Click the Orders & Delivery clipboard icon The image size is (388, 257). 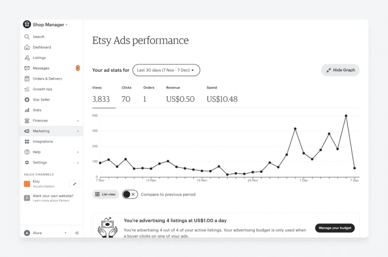[x=27, y=79]
